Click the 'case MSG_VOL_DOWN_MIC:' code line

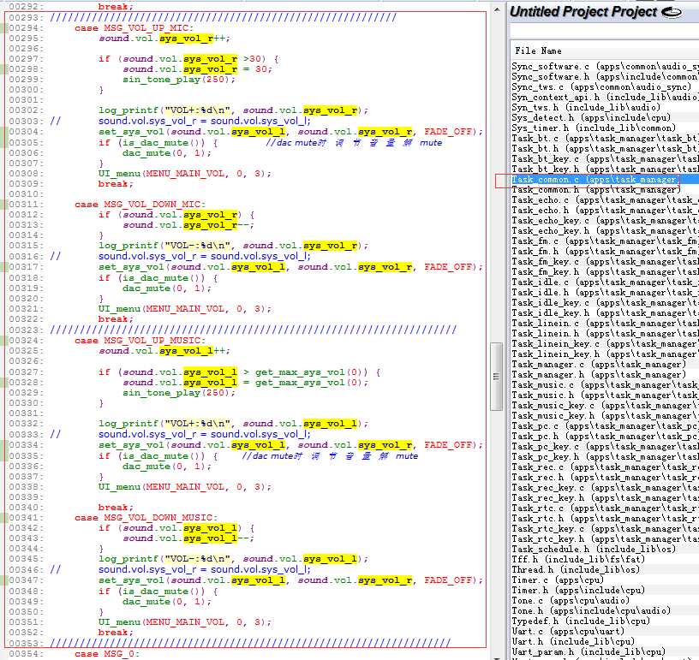tap(140, 205)
